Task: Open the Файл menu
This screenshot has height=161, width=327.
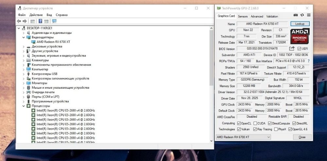Action: point(22,15)
